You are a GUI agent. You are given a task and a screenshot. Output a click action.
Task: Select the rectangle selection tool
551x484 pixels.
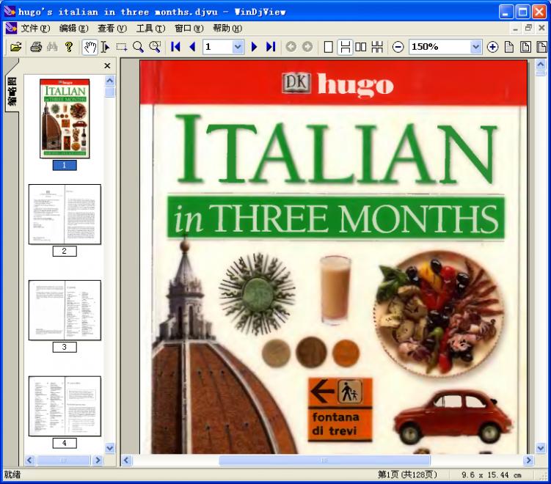[122, 47]
